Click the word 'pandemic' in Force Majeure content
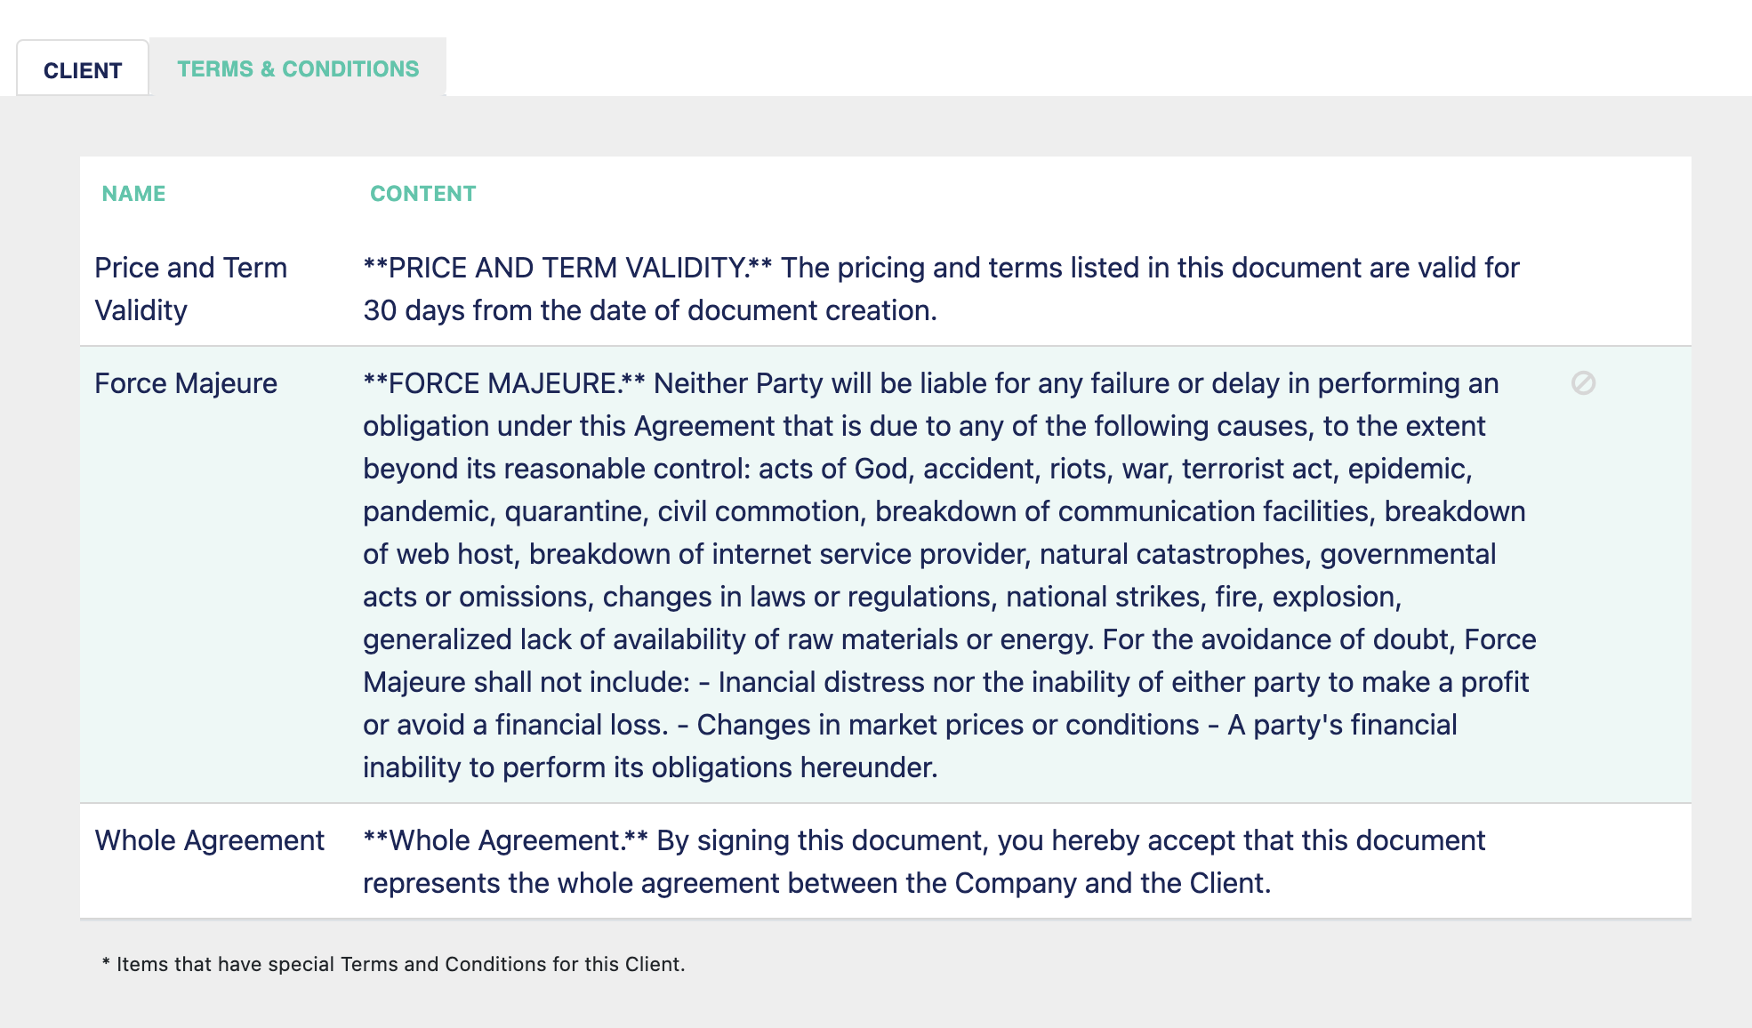 pos(427,511)
